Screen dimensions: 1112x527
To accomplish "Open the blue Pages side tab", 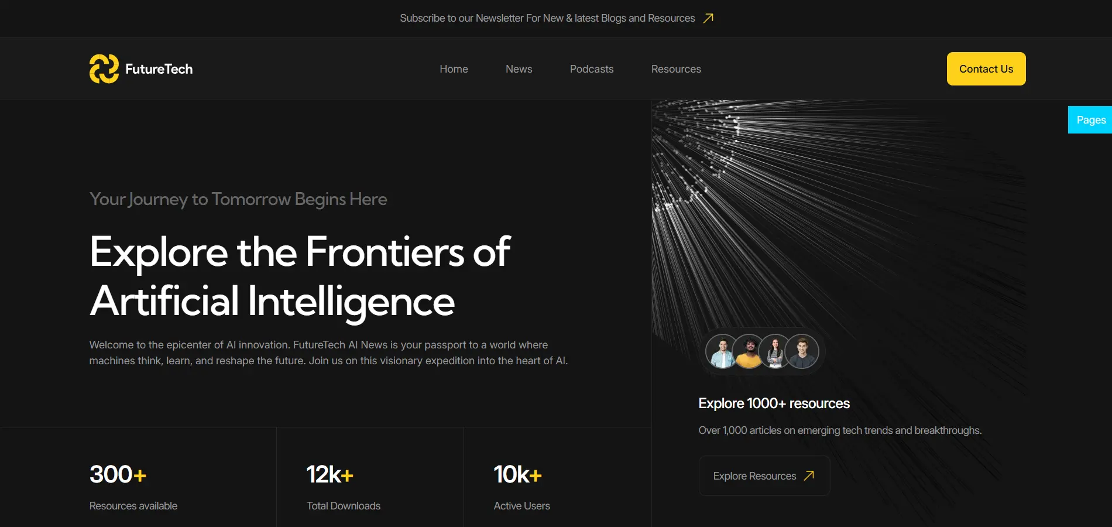I will coord(1090,120).
